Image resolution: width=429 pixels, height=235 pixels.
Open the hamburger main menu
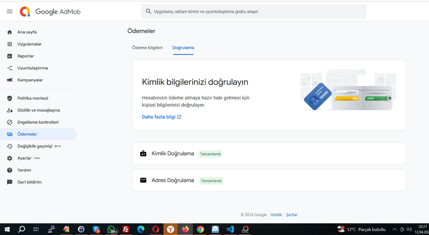tap(10, 12)
